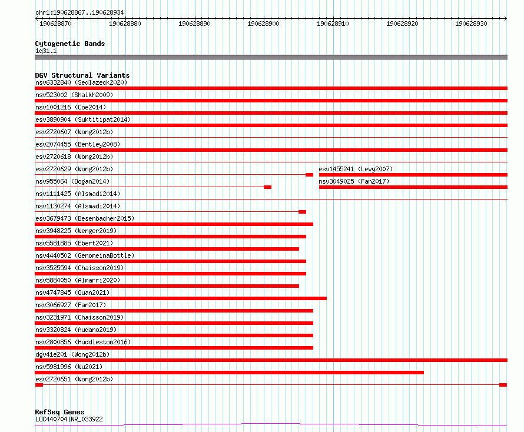Image resolution: width=524 pixels, height=432 pixels.
Task: Click ruler position 190628900
Action: (263, 24)
